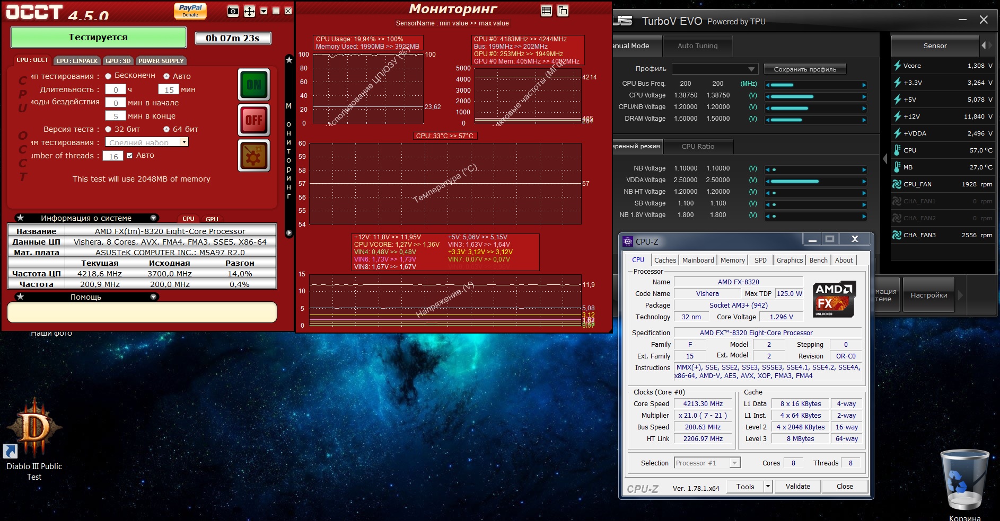Open the Caches tab in CPU-Z
This screenshot has height=521, width=1000.
[665, 260]
